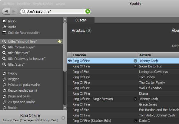Click artist link Grace Jones
This screenshot has height=124, width=179.
[148, 104]
